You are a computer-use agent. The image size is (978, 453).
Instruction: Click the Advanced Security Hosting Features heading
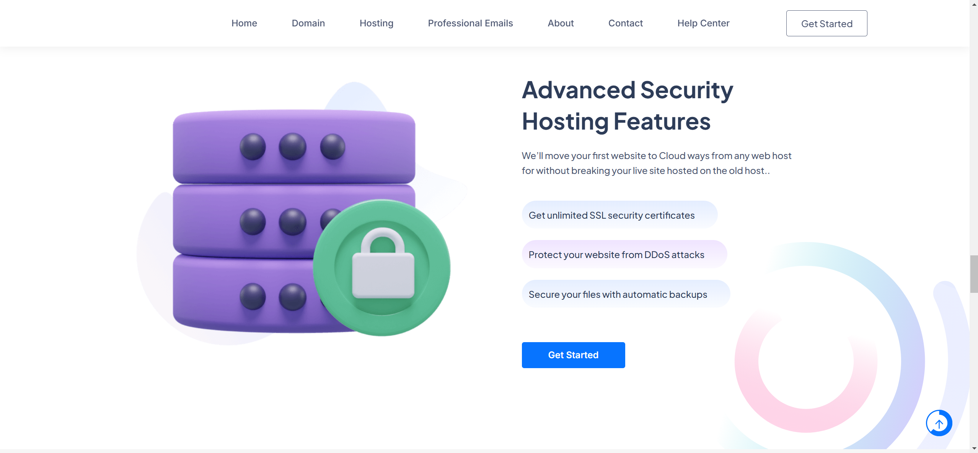pos(628,106)
